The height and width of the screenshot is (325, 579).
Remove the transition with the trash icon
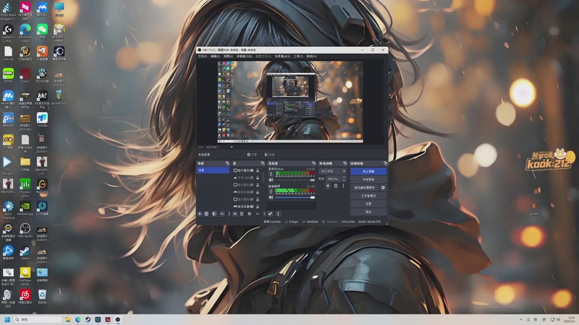tap(336, 186)
